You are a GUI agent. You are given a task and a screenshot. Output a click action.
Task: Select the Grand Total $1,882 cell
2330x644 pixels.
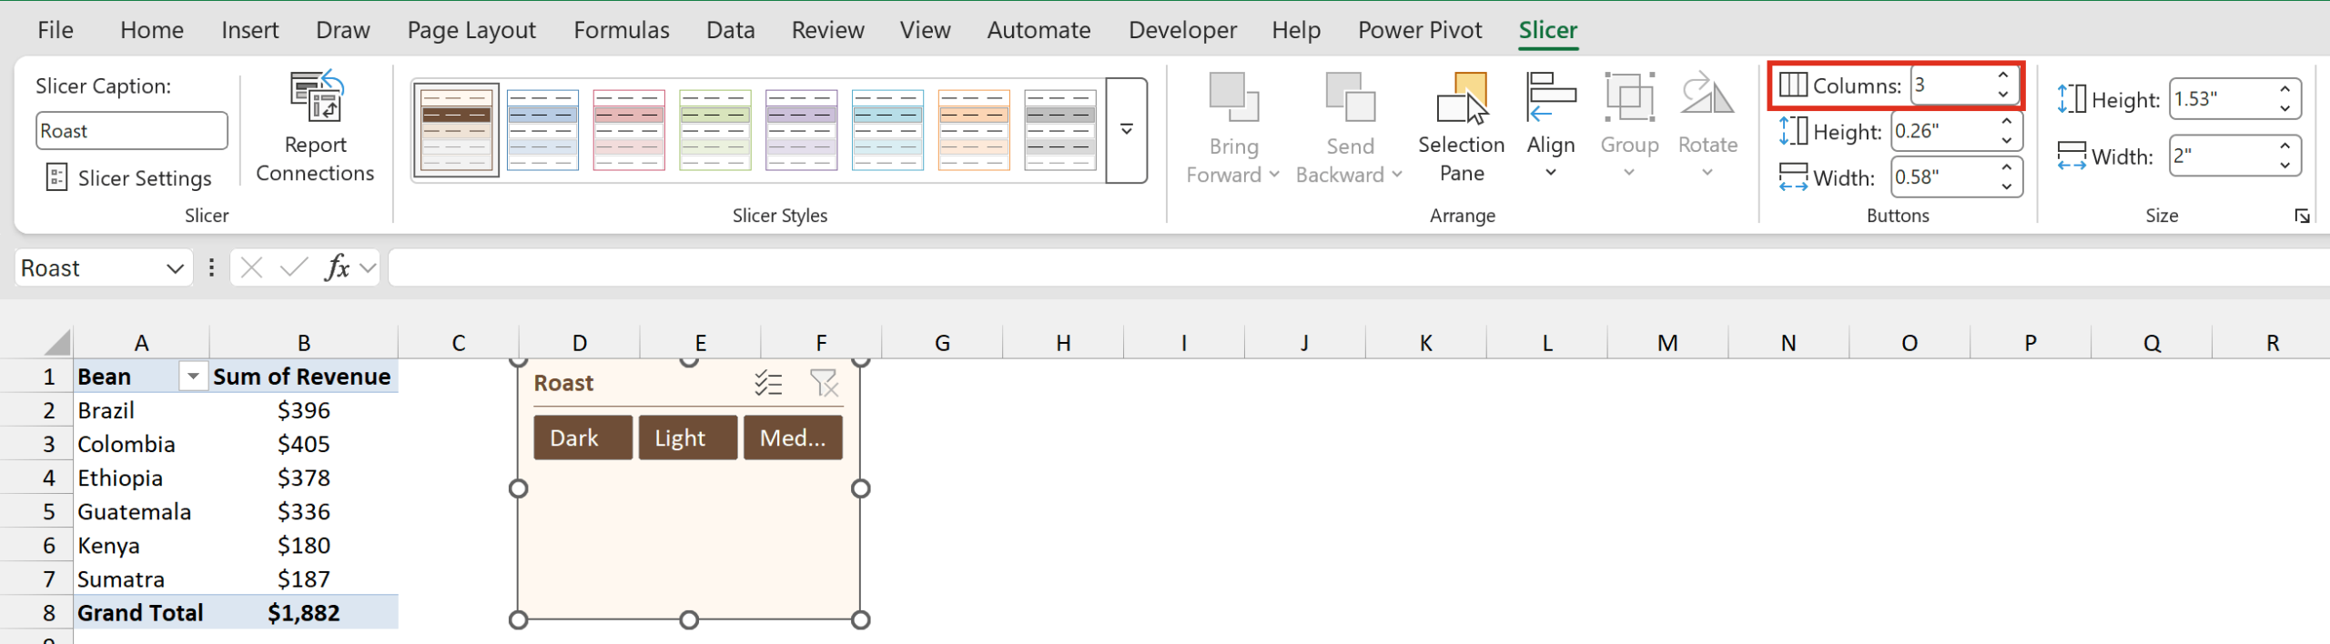click(x=303, y=613)
